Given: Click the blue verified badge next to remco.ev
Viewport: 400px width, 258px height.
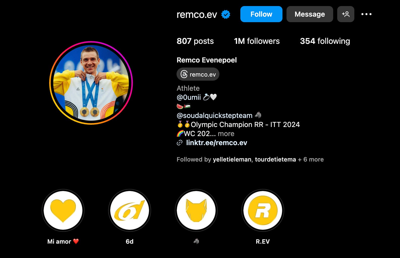Looking at the screenshot, I should click(x=226, y=14).
